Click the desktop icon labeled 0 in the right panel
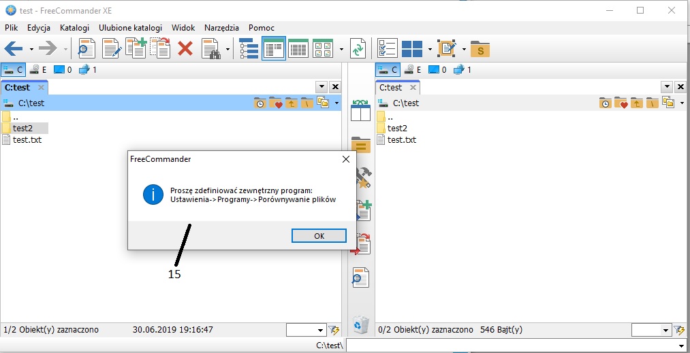 point(437,69)
